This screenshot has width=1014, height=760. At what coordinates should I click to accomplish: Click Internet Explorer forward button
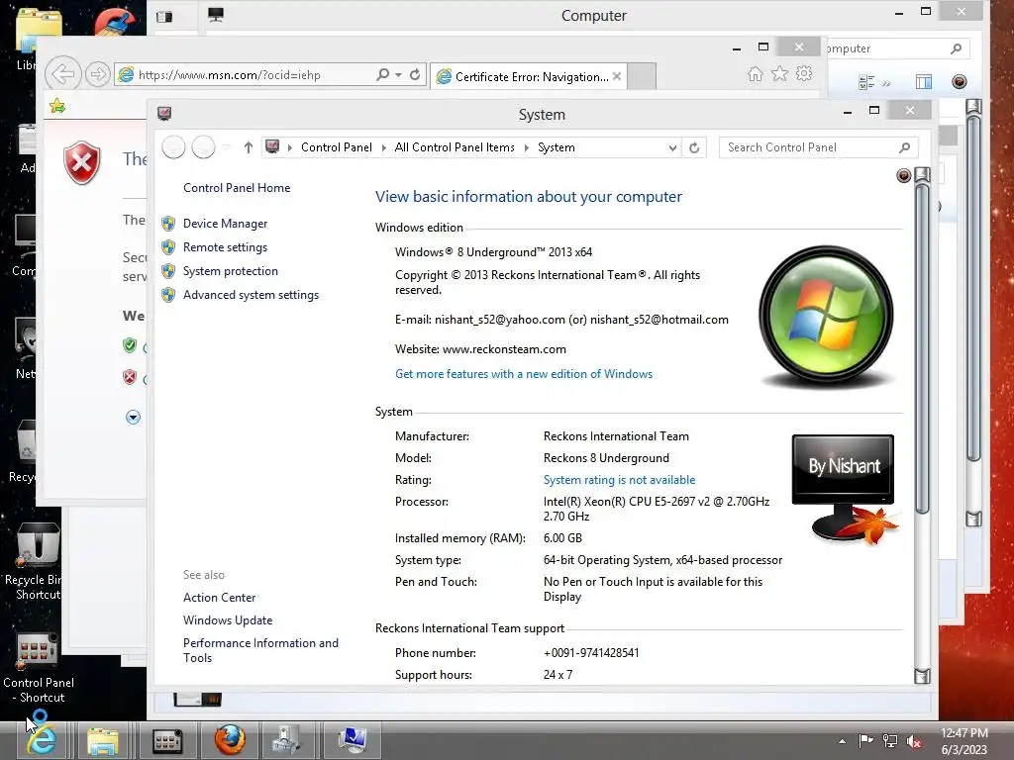click(x=97, y=75)
